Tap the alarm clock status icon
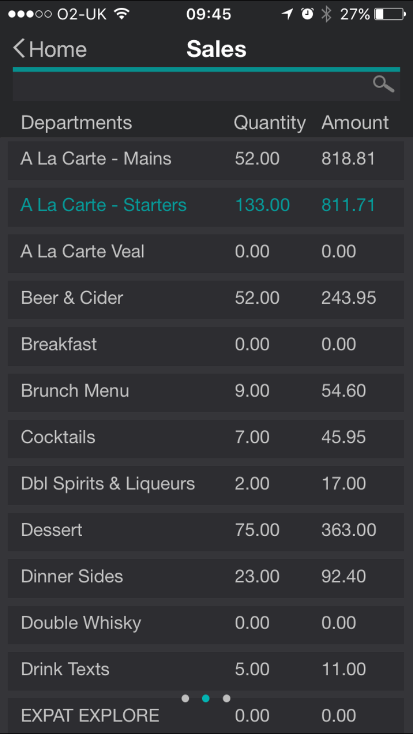 click(307, 14)
